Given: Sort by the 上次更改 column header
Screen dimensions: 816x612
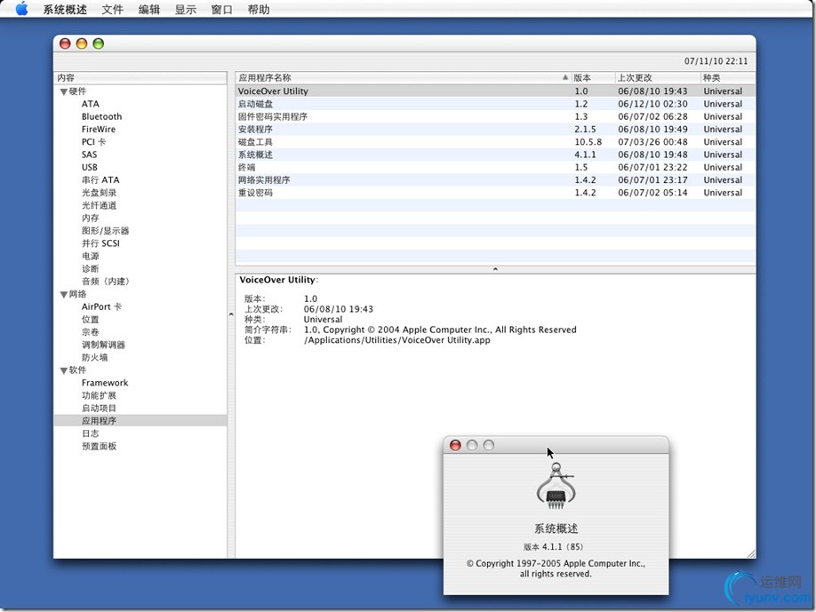Looking at the screenshot, I should (658, 78).
